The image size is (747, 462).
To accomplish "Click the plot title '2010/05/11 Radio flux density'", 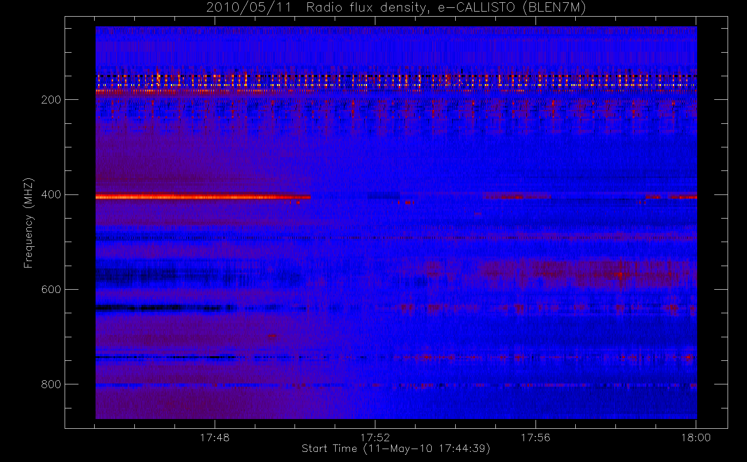I will (x=396, y=8).
